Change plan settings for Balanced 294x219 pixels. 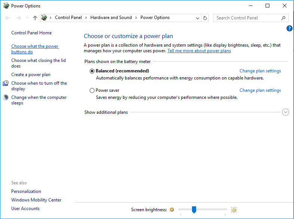[x=260, y=71]
